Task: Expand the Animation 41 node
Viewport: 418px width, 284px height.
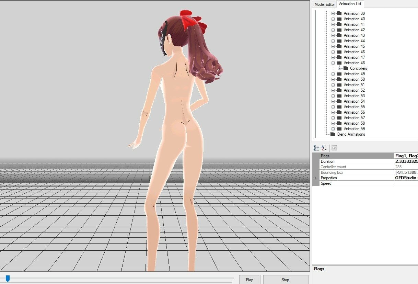Action: coord(333,24)
